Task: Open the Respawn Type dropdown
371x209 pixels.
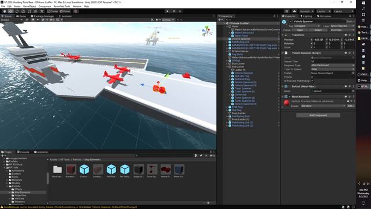Action: [332, 65]
